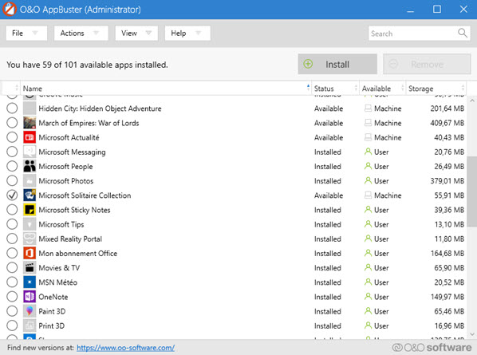Open the File menu
The height and width of the screenshot is (355, 477).
click(x=26, y=34)
